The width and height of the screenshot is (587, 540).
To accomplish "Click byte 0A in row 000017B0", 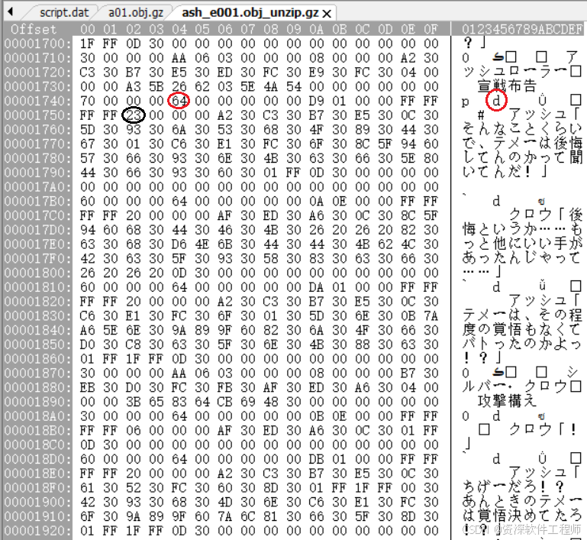I will (x=316, y=201).
